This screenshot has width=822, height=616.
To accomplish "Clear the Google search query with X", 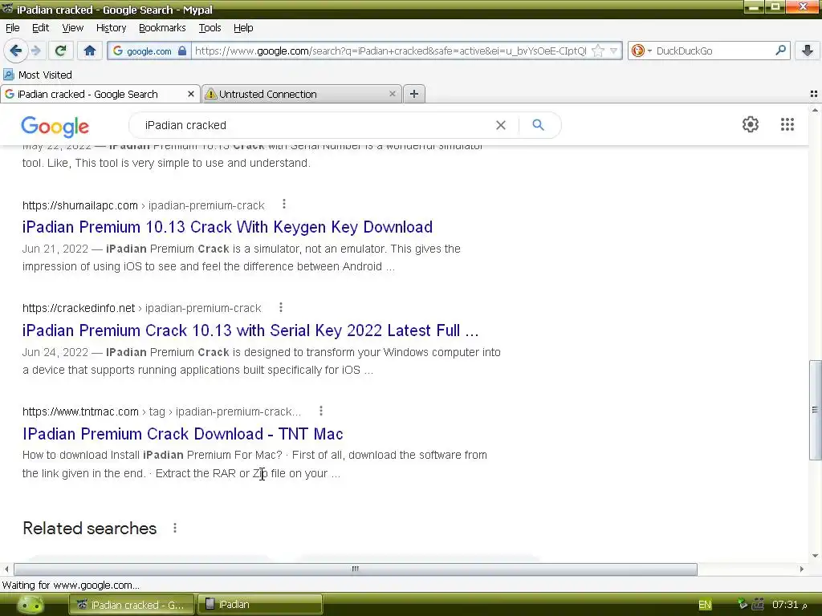I will coord(501,125).
